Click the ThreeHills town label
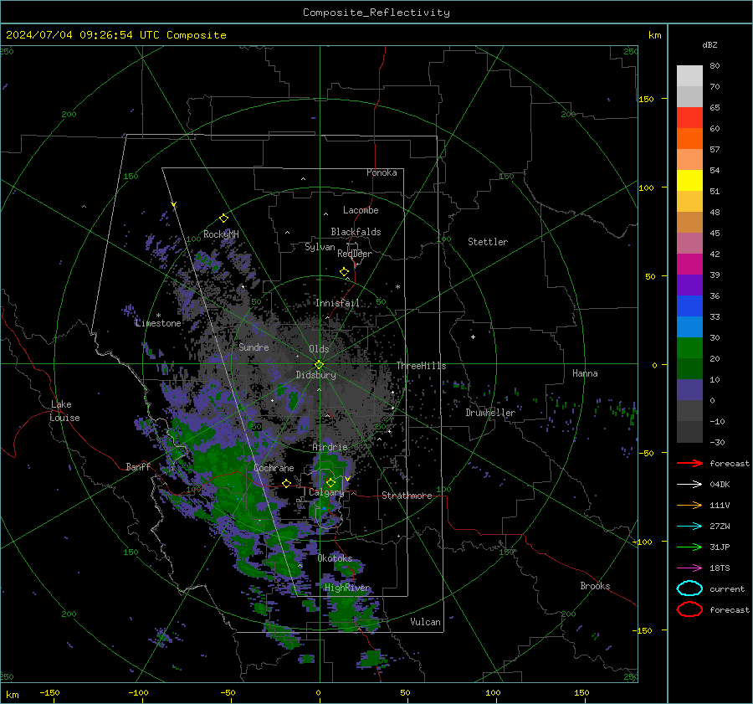This screenshot has width=753, height=704. coord(421,366)
